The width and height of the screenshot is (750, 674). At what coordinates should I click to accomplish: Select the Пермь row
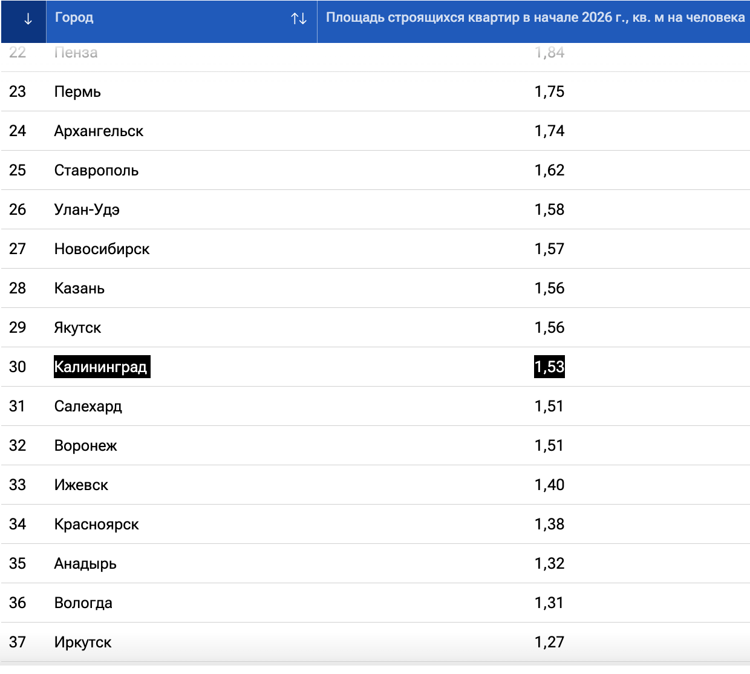pos(77,92)
